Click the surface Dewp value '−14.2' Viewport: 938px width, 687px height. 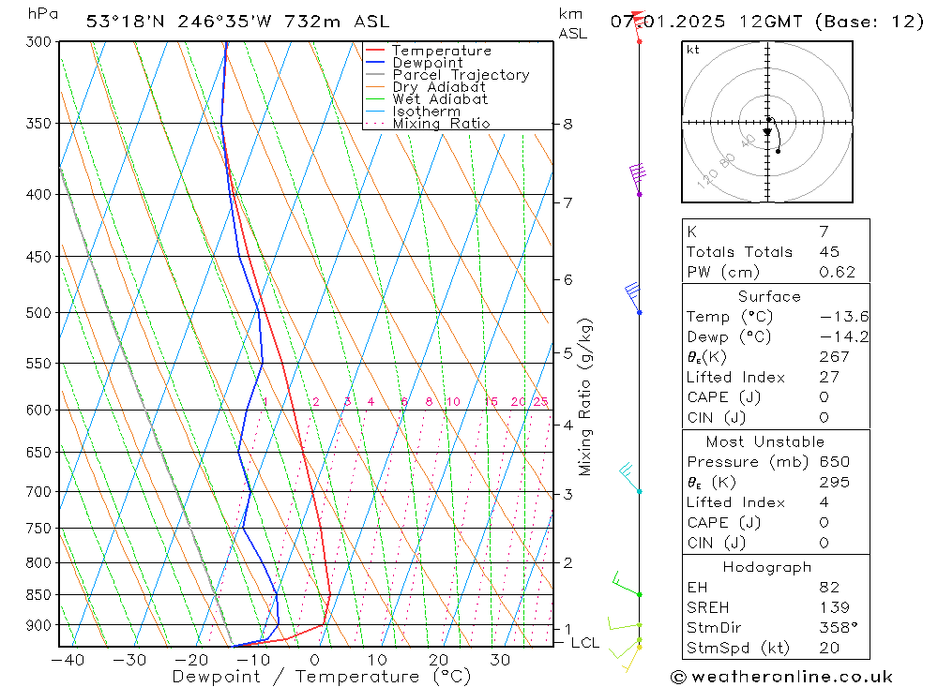click(844, 336)
